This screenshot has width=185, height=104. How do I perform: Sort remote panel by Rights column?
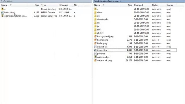click(155, 5)
